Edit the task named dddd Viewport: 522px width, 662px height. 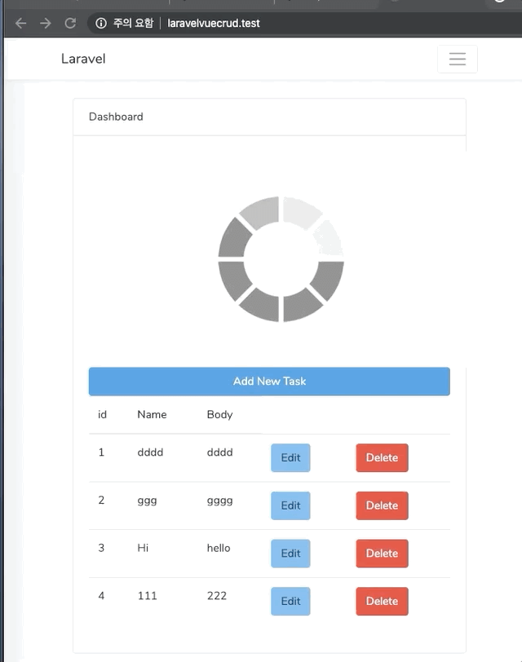[290, 457]
